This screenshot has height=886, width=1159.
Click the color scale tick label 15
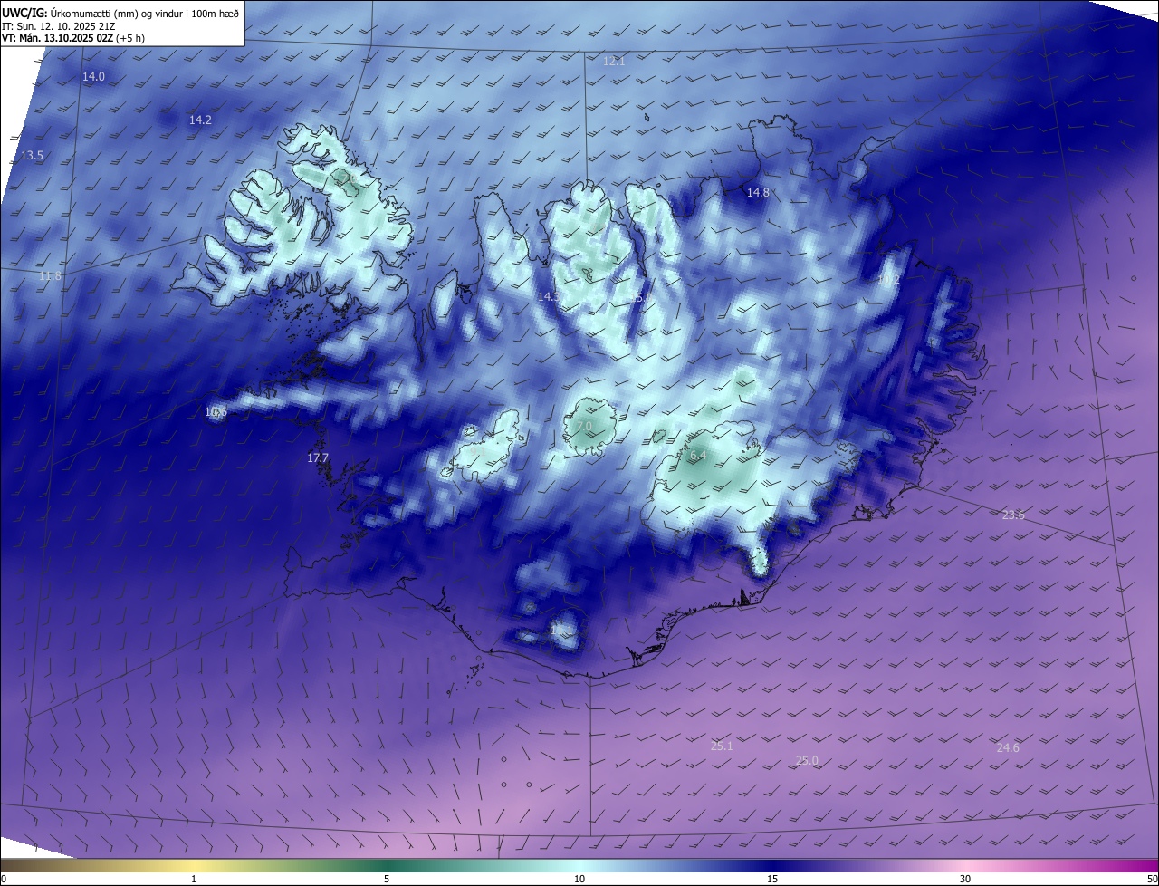pos(772,879)
